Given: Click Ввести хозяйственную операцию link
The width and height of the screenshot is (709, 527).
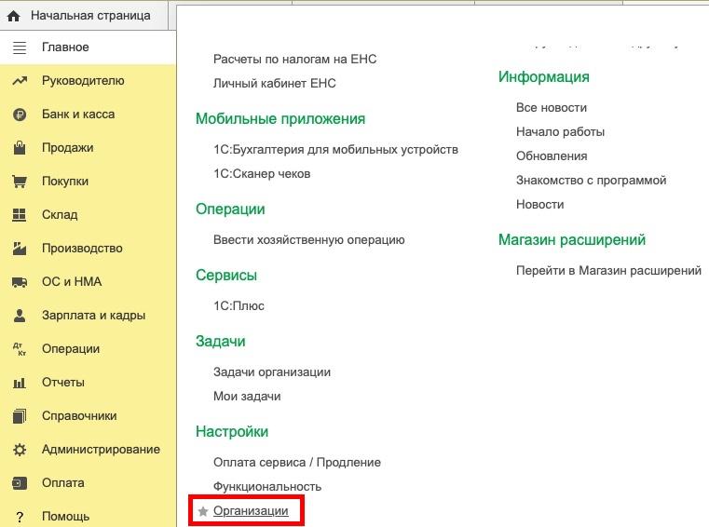Looking at the screenshot, I should tap(308, 239).
